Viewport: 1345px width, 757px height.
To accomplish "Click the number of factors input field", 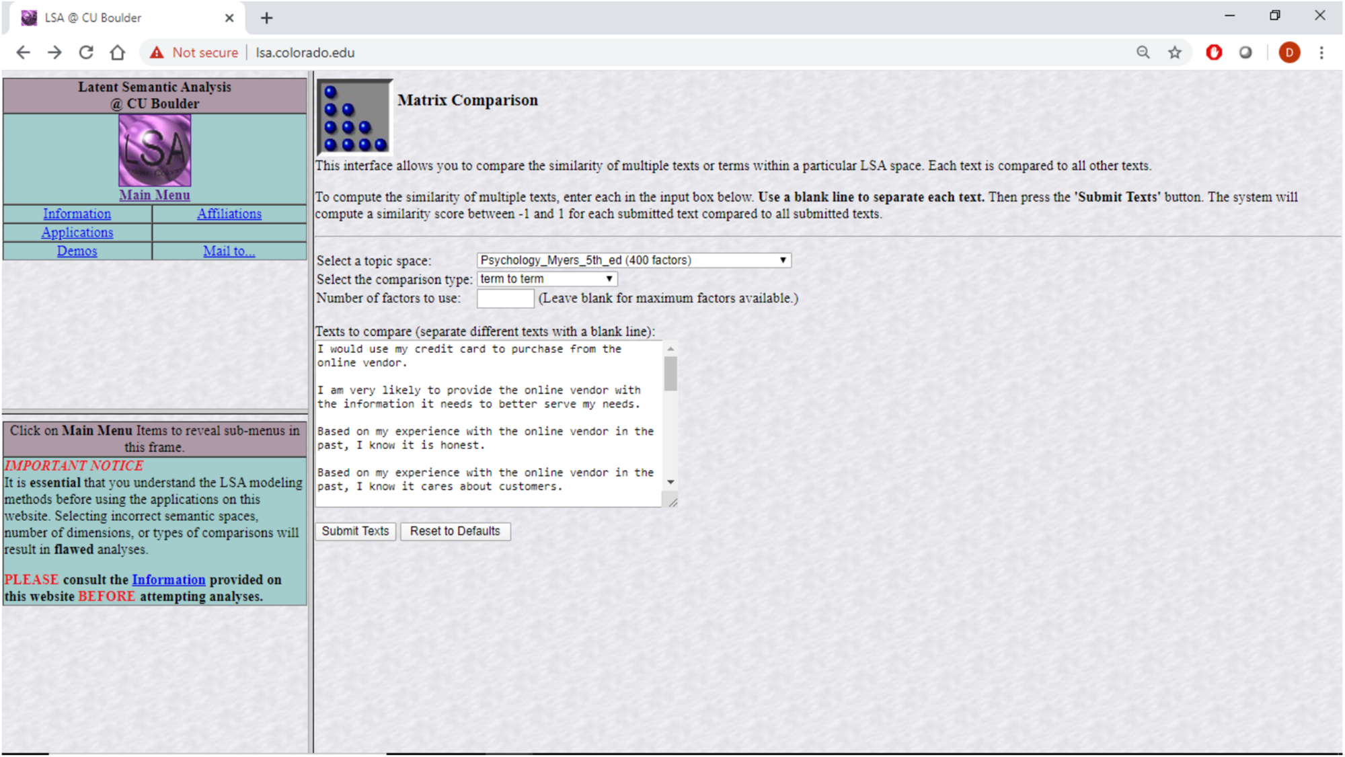I will click(x=505, y=298).
